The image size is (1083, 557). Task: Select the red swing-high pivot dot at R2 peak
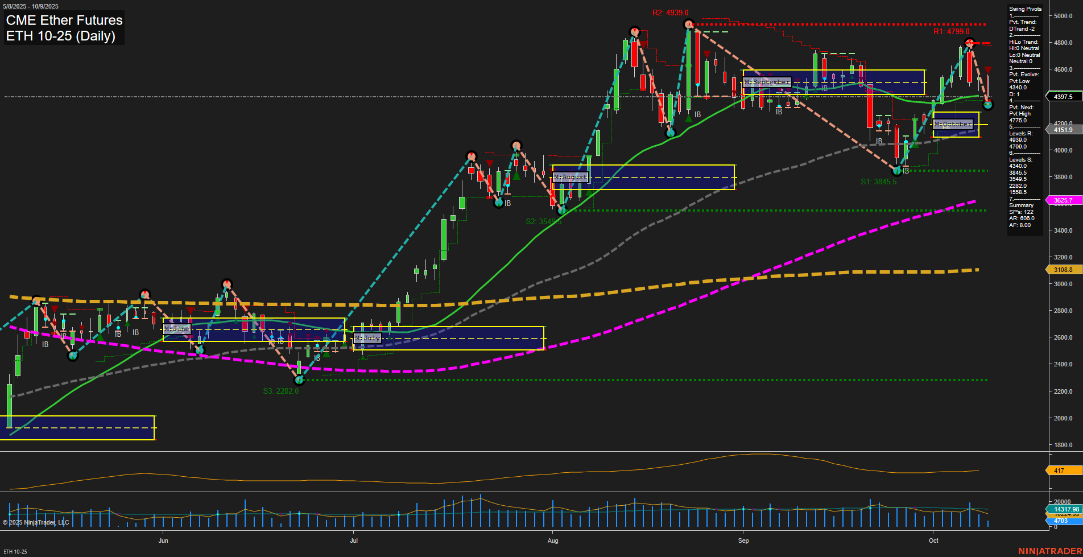pos(689,23)
